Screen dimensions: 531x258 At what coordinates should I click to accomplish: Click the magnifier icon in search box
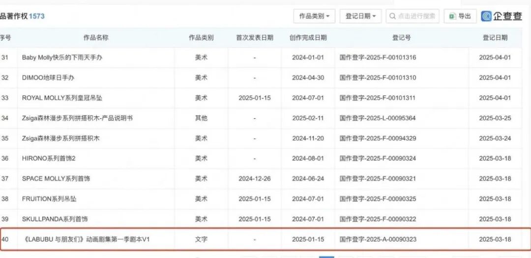[x=392, y=16]
